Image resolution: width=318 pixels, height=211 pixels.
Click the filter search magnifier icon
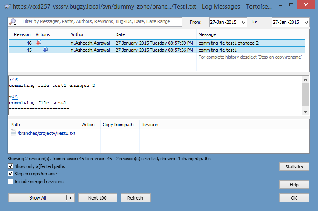13,22
